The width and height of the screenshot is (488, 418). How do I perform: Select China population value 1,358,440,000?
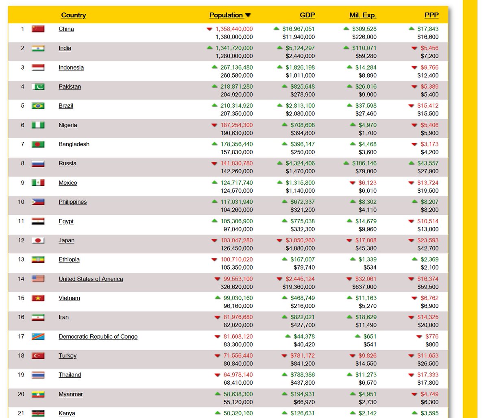[234, 29]
